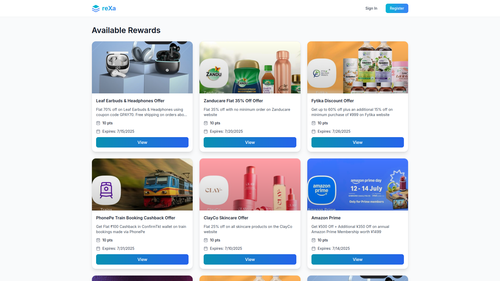Click Amazon Prime Membership description text
The height and width of the screenshot is (281, 500).
click(x=350, y=229)
